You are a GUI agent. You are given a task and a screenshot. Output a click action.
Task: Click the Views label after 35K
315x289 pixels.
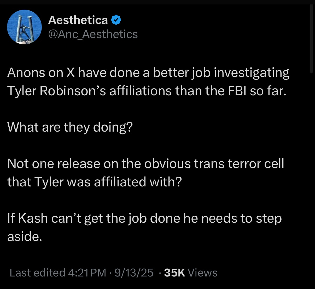tap(202, 273)
